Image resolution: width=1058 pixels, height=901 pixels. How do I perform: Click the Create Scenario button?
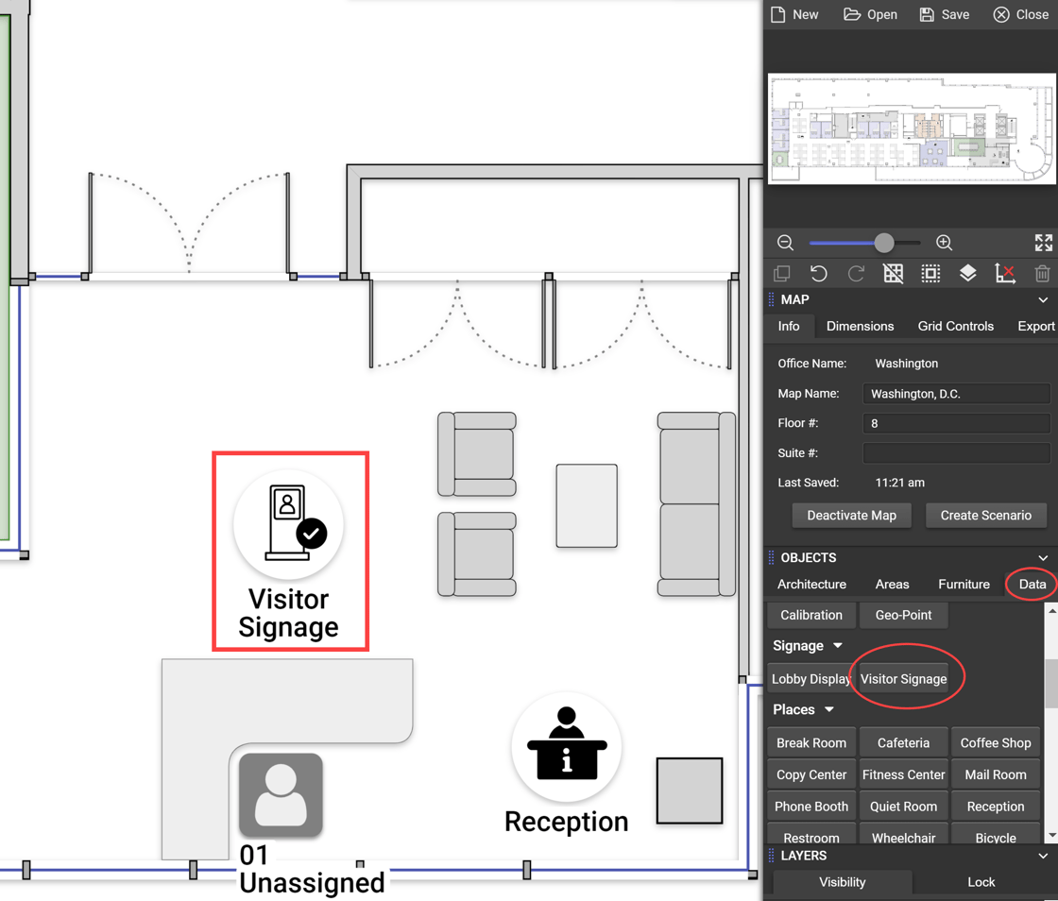click(985, 516)
